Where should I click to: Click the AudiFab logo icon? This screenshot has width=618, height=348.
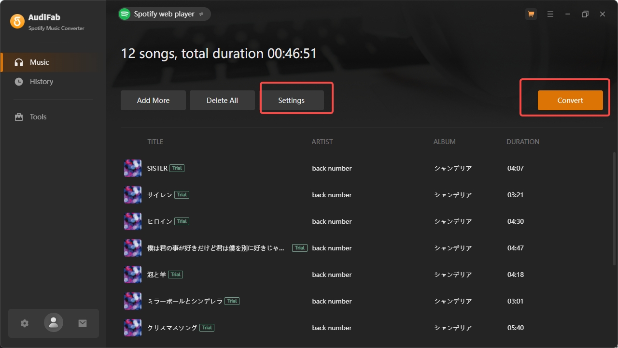(x=17, y=21)
